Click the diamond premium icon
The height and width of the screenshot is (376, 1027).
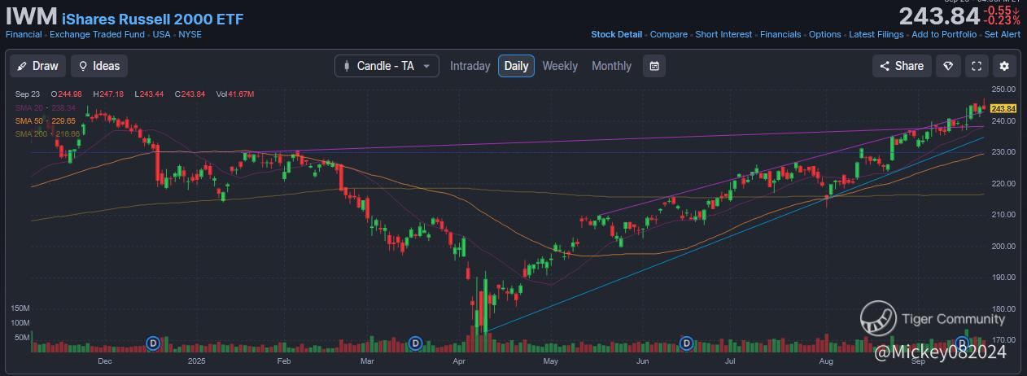click(x=947, y=66)
